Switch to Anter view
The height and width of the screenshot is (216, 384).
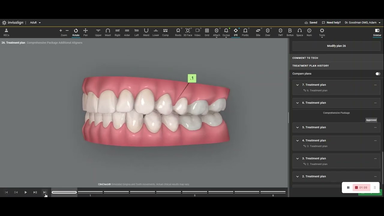coord(127,32)
